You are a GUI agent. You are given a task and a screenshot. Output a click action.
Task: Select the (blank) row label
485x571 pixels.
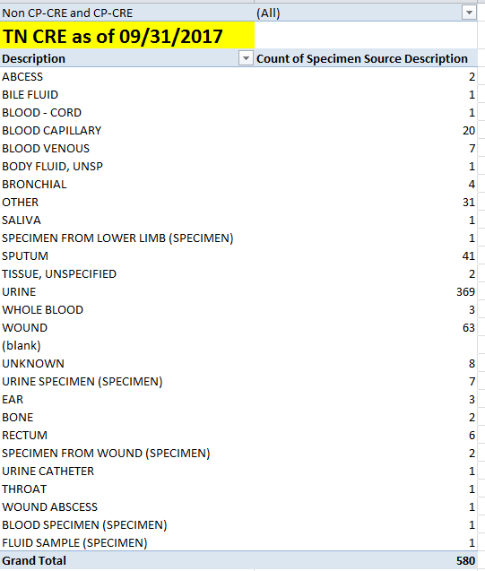pyautogui.click(x=22, y=346)
